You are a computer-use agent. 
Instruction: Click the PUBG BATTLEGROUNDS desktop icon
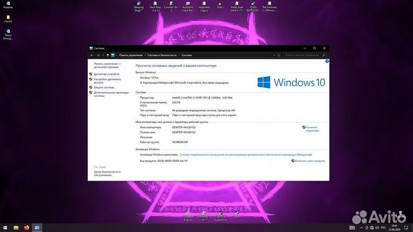253,6
